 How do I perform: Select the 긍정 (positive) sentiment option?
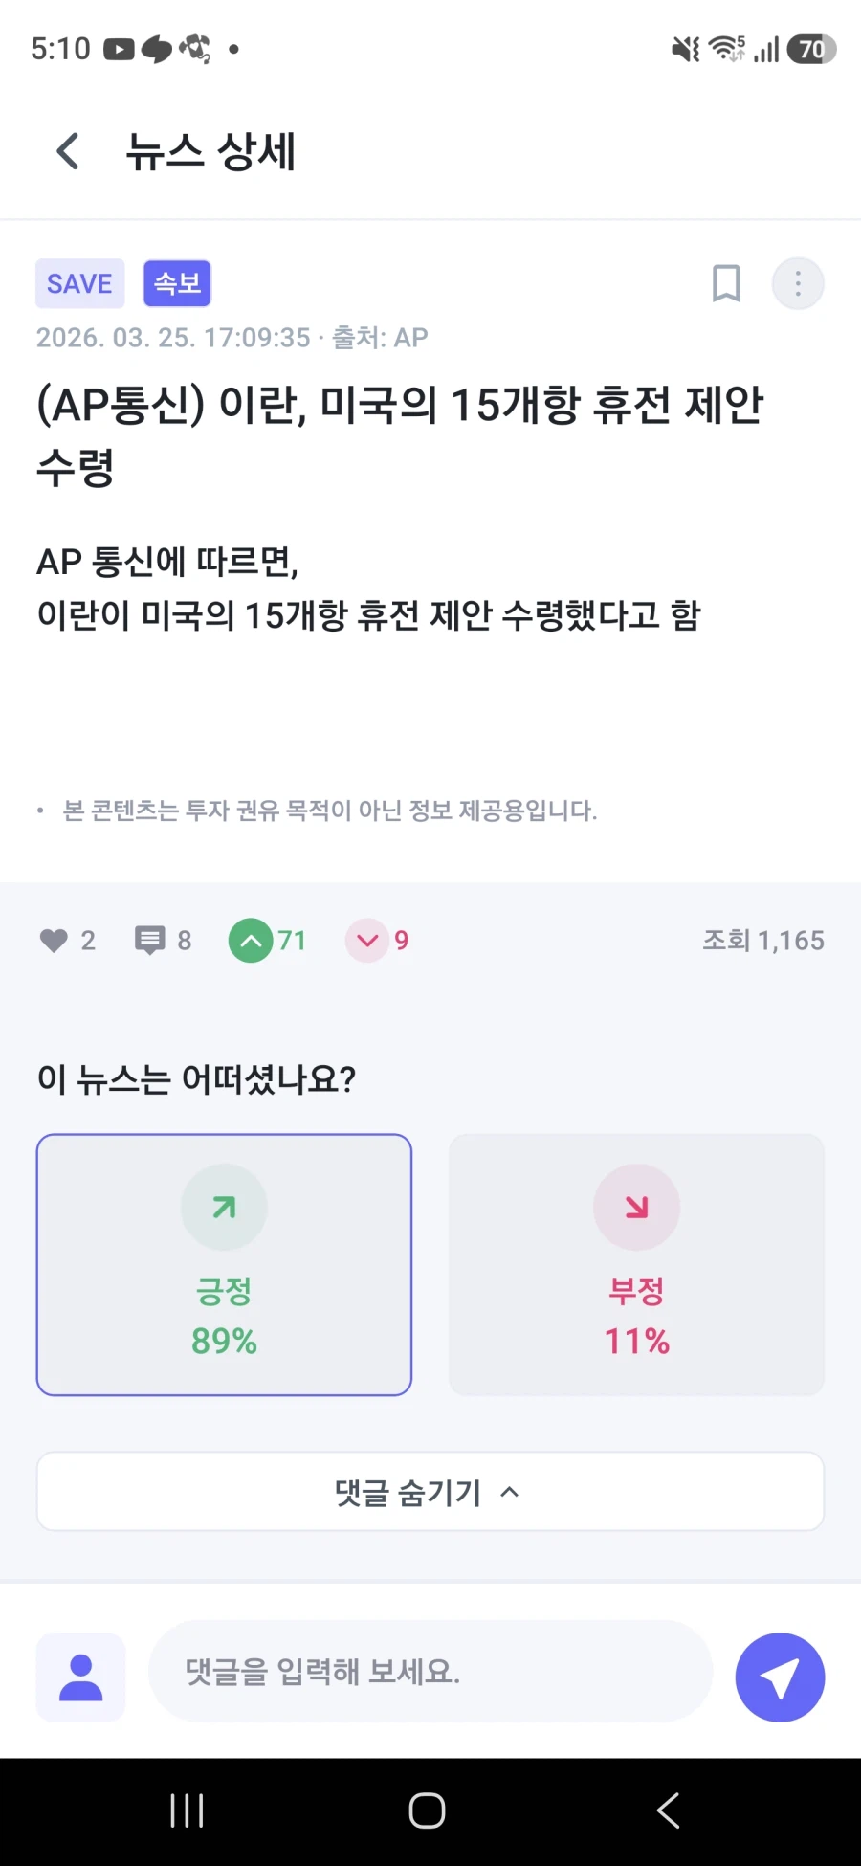pyautogui.click(x=224, y=1265)
